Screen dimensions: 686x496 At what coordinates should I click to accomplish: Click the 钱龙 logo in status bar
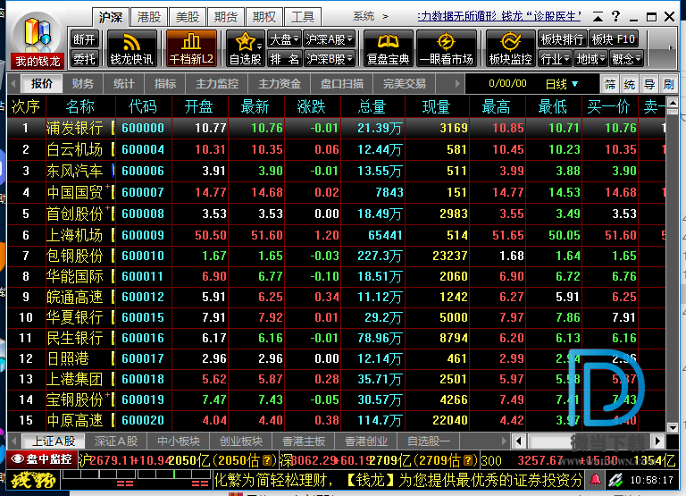(x=33, y=480)
